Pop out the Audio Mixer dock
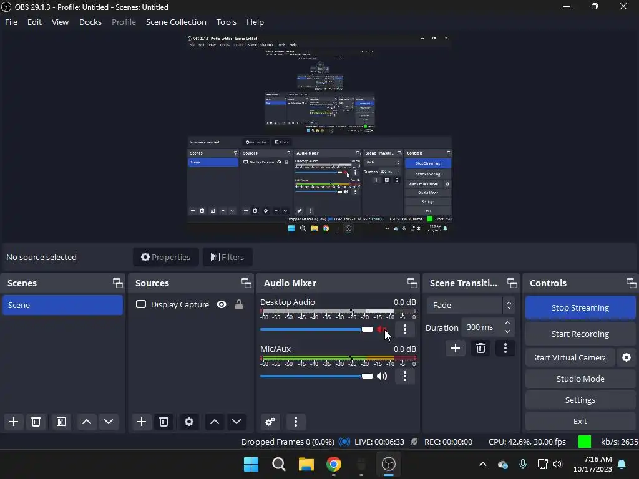This screenshot has height=479, width=639. coord(412,283)
